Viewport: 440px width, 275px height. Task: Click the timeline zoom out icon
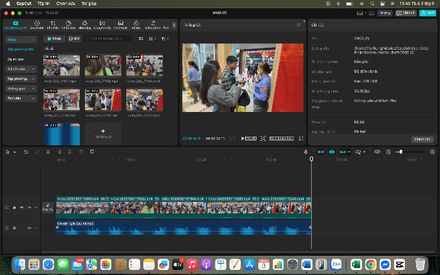click(388, 152)
